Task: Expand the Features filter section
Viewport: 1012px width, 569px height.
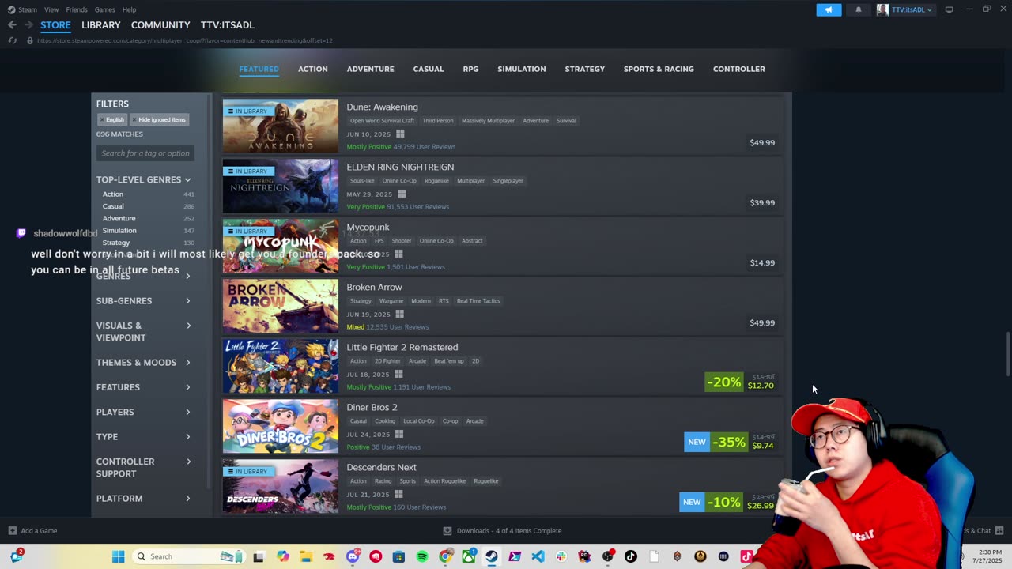Action: pos(144,387)
